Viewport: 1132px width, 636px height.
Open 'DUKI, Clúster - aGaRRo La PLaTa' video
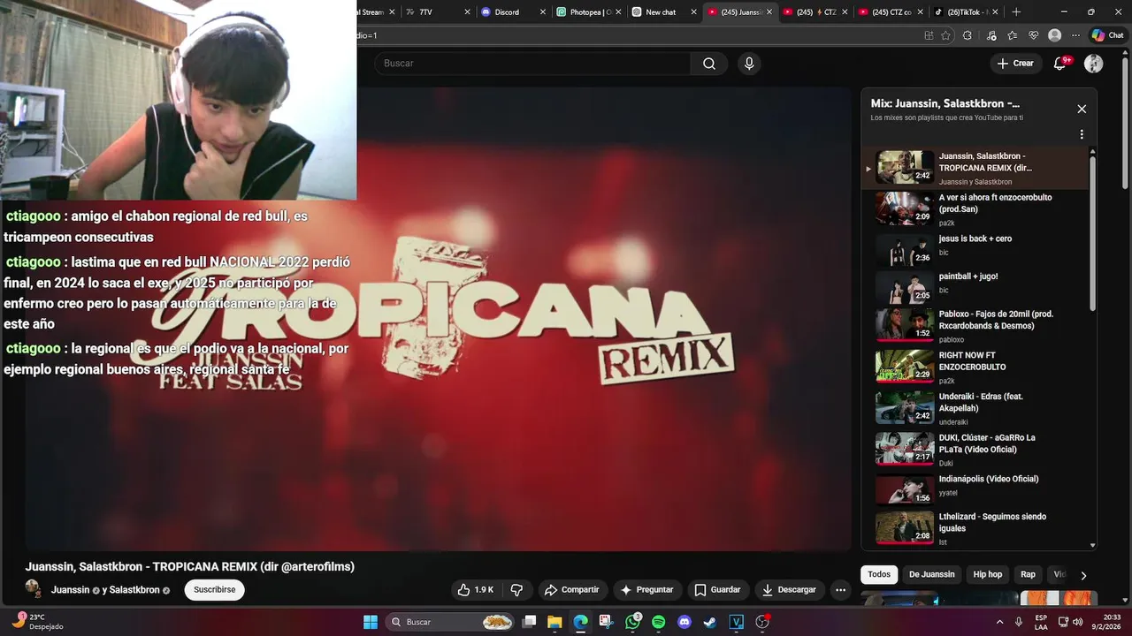click(975, 449)
